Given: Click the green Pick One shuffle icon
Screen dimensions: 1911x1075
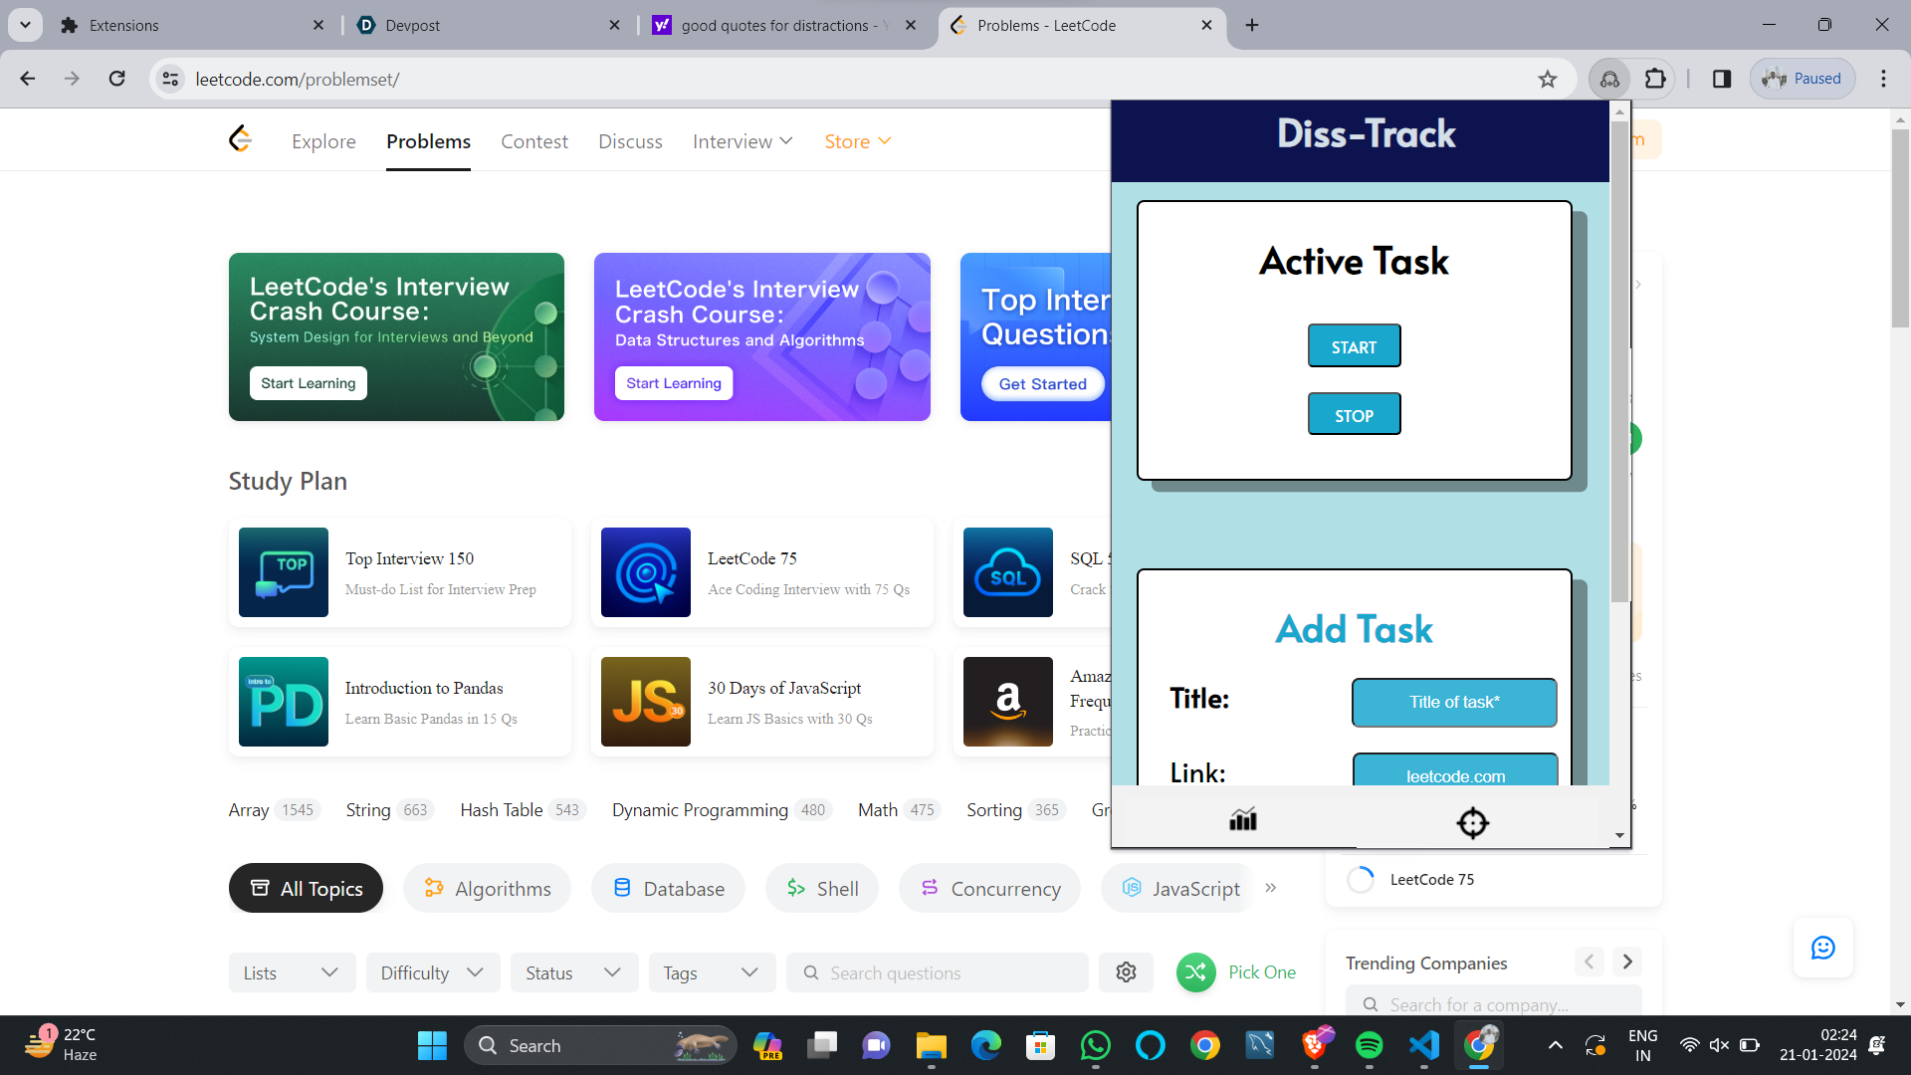Looking at the screenshot, I should click(x=1195, y=972).
